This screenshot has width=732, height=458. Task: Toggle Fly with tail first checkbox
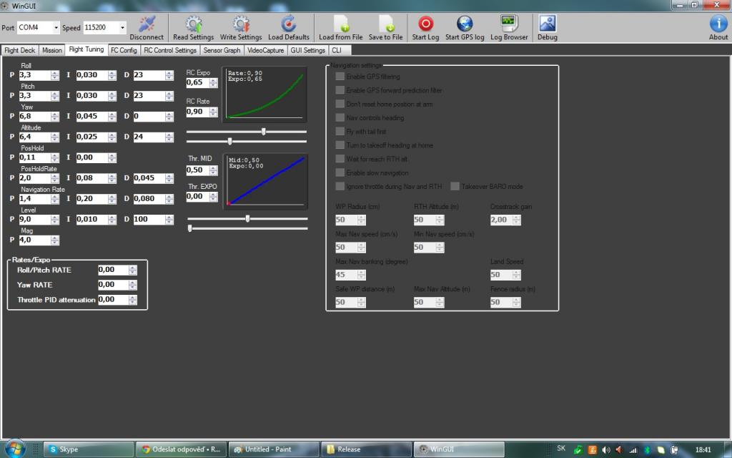[340, 132]
